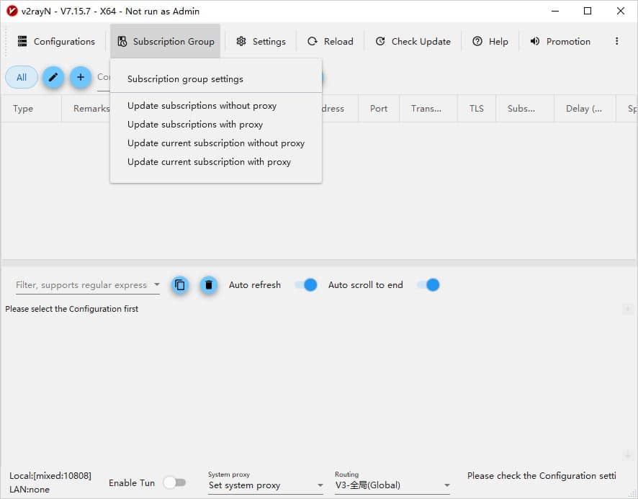Turn on the Enable Tun switch
This screenshot has width=638, height=499.
[174, 482]
